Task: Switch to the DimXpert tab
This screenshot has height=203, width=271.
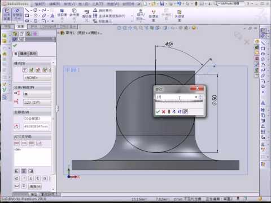Action: click(49, 27)
